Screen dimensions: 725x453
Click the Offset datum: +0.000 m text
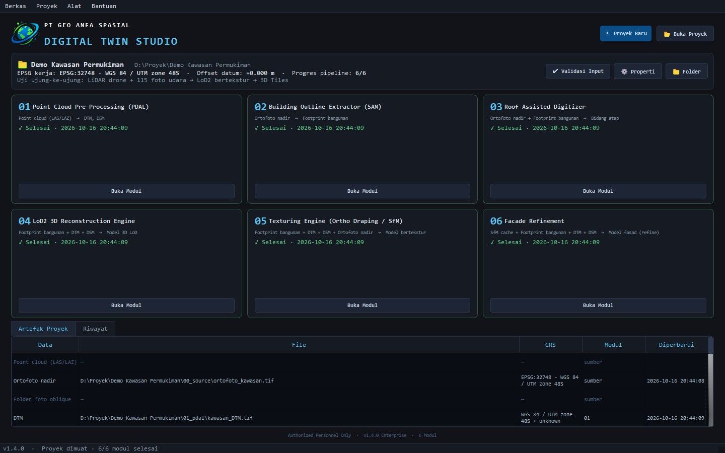[x=236, y=73]
